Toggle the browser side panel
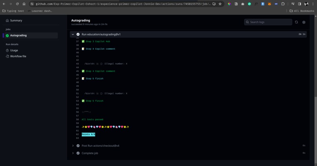The height and width of the screenshot is (166, 317). coord(299,4)
